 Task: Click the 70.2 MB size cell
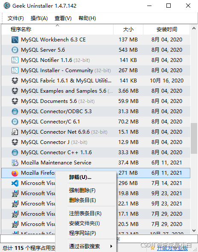coord(128,122)
